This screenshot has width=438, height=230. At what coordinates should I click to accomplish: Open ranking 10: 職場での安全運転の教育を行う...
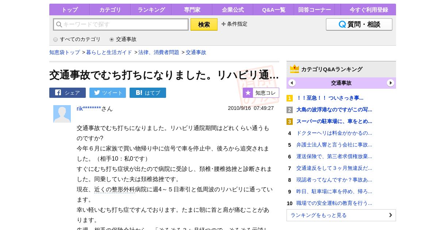coord(334,203)
